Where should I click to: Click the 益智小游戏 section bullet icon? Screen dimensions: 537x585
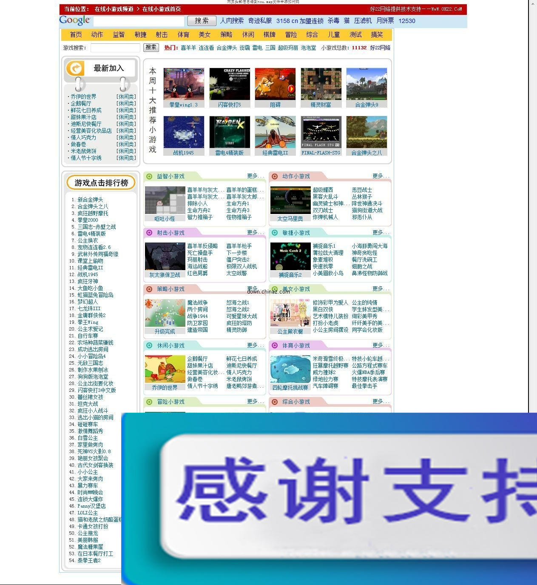(x=149, y=176)
